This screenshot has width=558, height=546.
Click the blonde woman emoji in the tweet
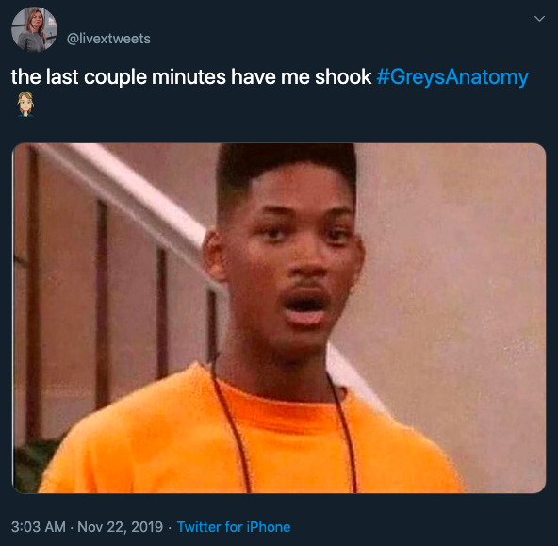(x=25, y=105)
